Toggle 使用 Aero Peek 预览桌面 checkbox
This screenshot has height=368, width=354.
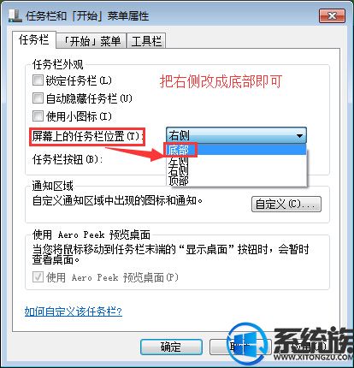click(38, 277)
